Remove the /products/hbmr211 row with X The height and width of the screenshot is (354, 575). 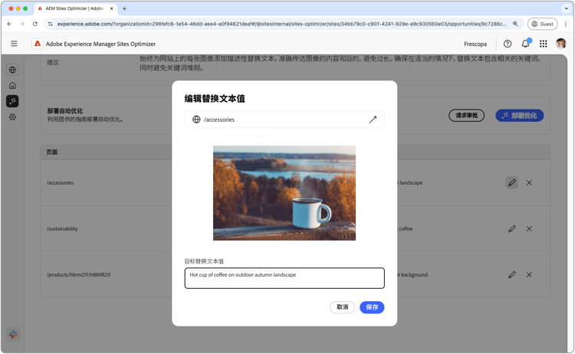(529, 274)
